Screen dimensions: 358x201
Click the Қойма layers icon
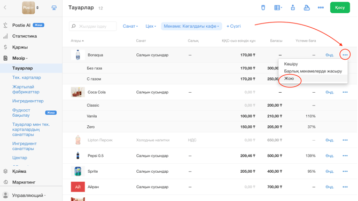tap(5, 171)
